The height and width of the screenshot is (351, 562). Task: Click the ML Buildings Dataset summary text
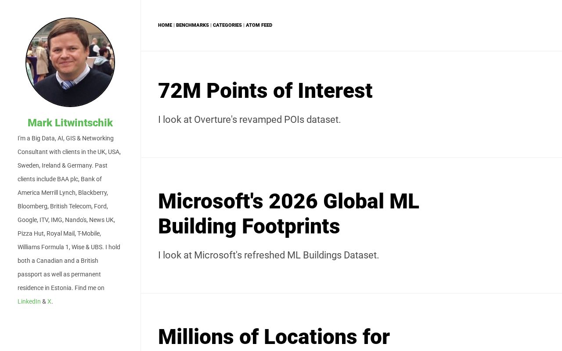tap(268, 255)
